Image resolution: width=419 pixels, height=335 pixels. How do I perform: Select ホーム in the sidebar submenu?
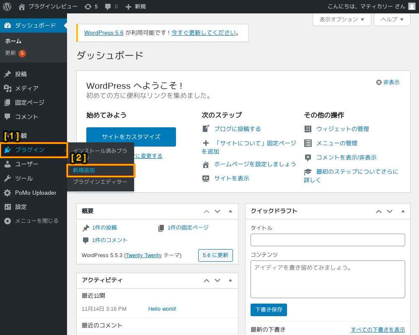(13, 41)
